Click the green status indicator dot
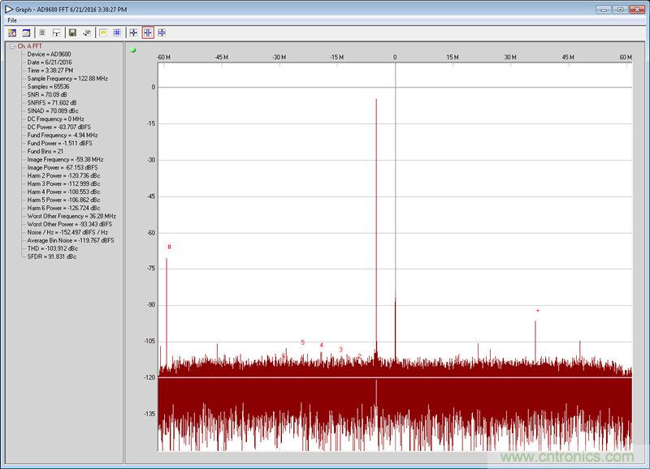 [133, 49]
